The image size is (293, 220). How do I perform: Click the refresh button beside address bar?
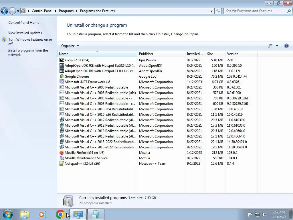(x=218, y=11)
